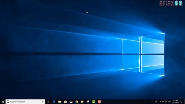Switch to Google Chrome on the taskbar
This screenshot has height=104, width=185.
pyautogui.click(x=77, y=102)
